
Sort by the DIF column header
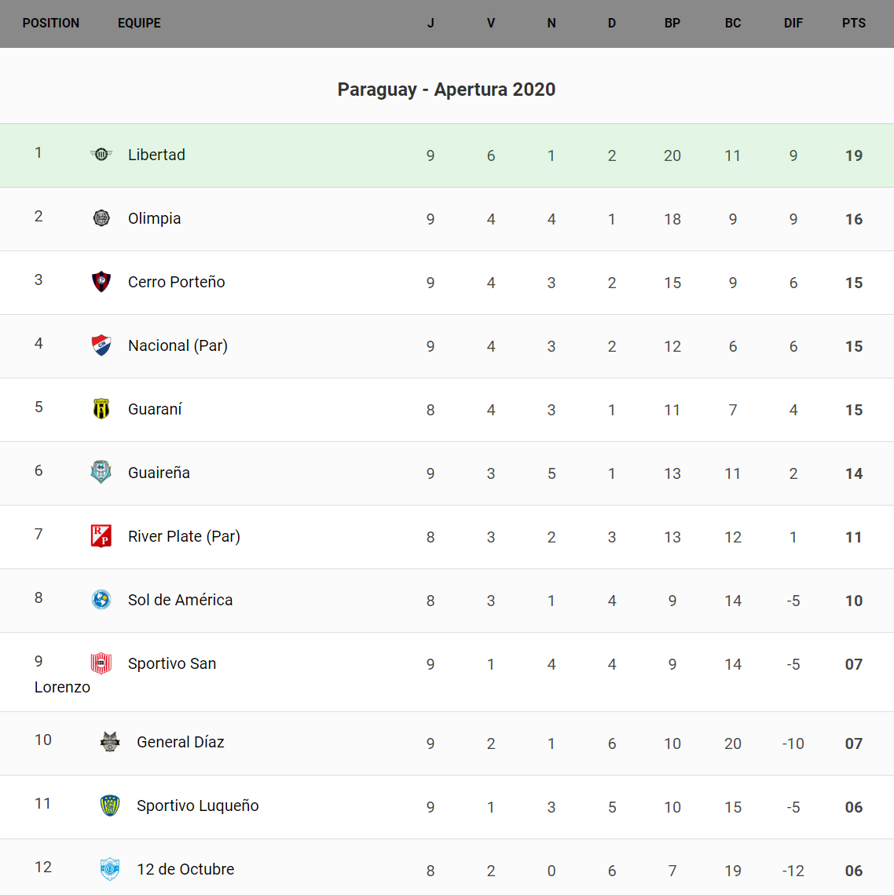tap(793, 24)
